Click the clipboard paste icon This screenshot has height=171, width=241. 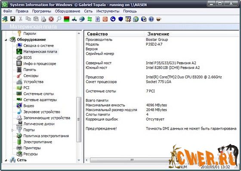[x=36, y=19]
